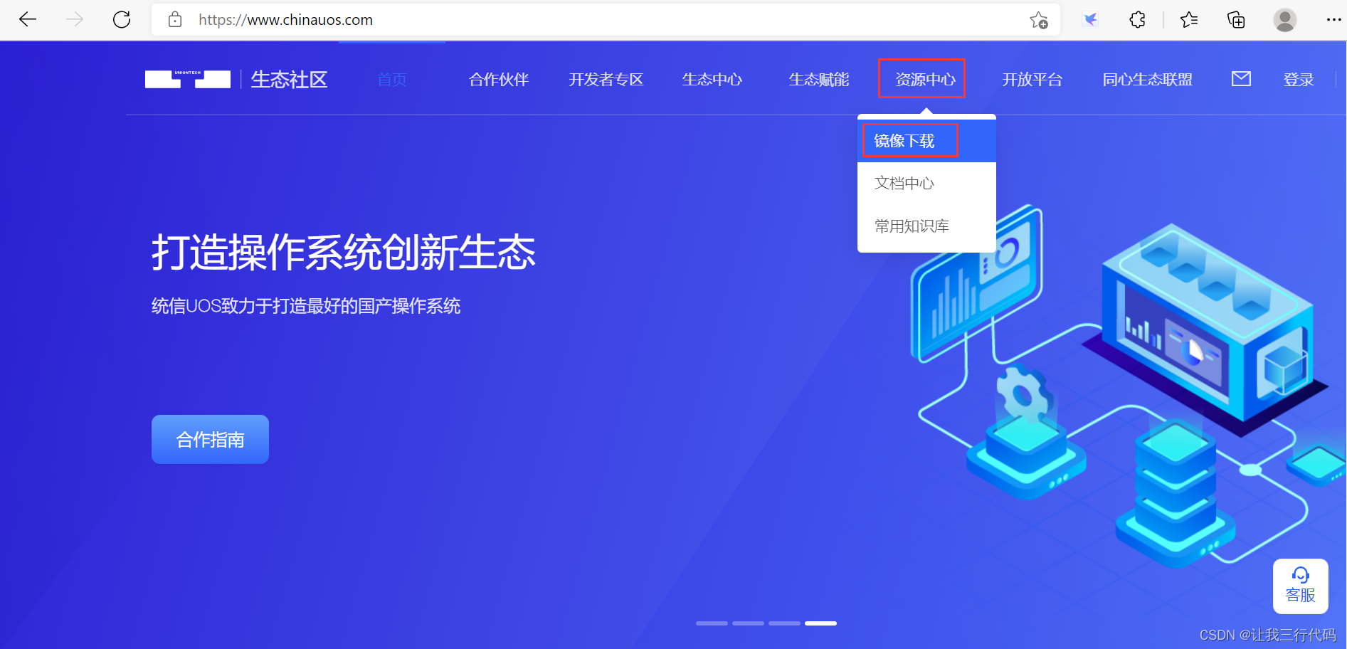
Task: Open the 生态中心 nav item
Action: [x=712, y=80]
